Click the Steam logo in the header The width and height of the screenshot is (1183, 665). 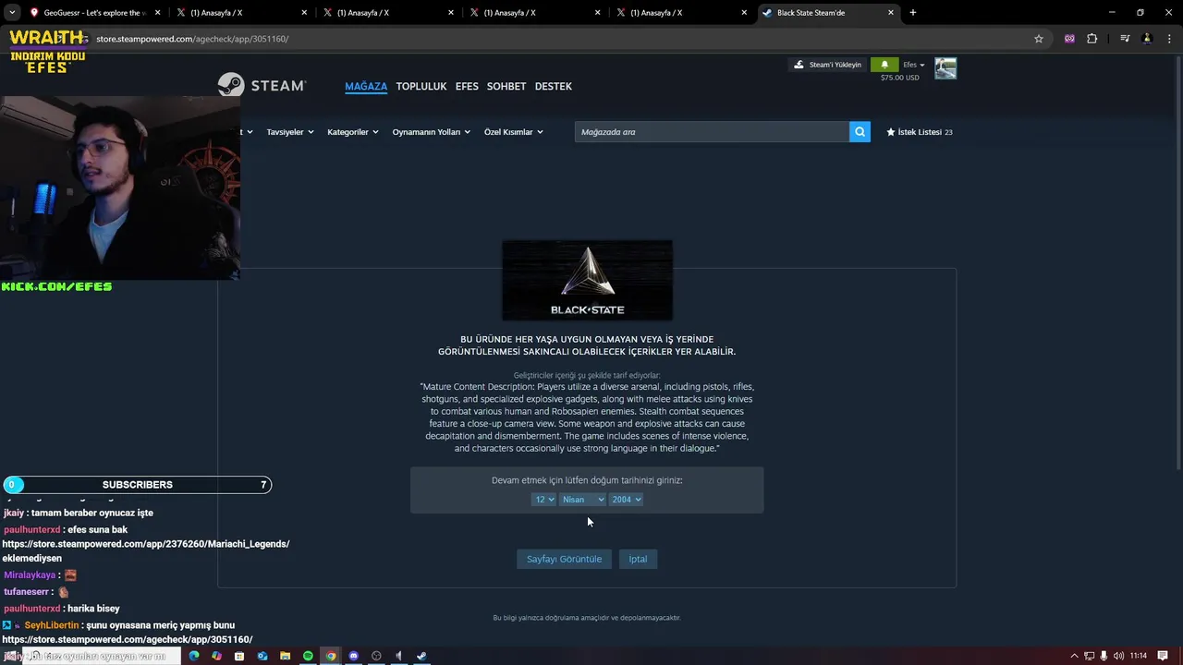tap(262, 85)
